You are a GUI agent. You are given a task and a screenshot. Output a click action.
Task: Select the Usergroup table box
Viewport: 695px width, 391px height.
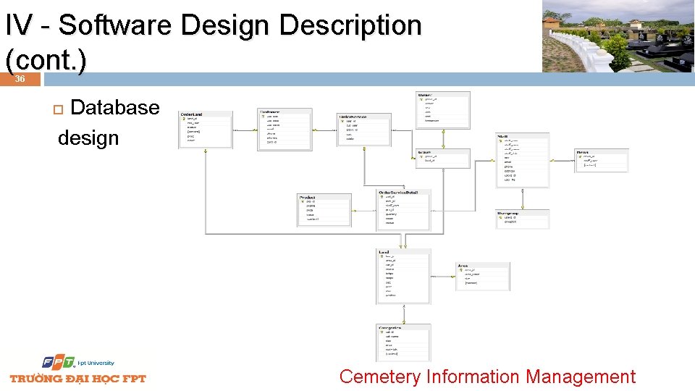pyautogui.click(x=522, y=219)
